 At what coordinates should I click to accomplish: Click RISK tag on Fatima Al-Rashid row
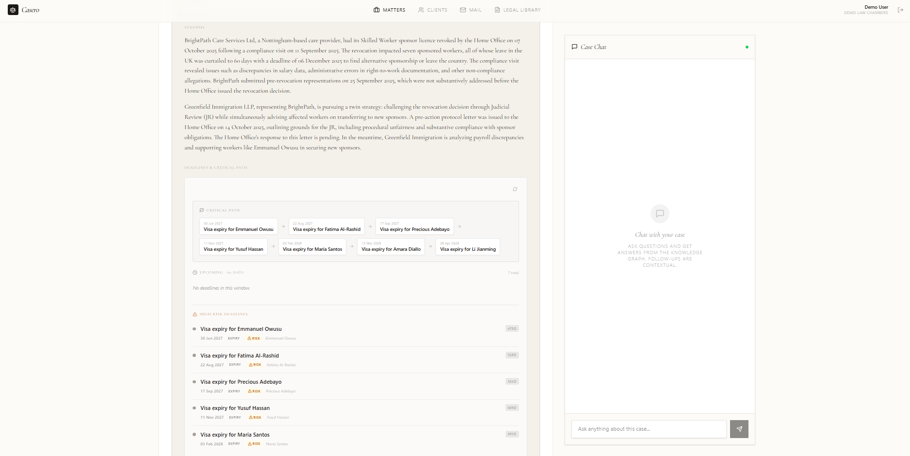255,365
